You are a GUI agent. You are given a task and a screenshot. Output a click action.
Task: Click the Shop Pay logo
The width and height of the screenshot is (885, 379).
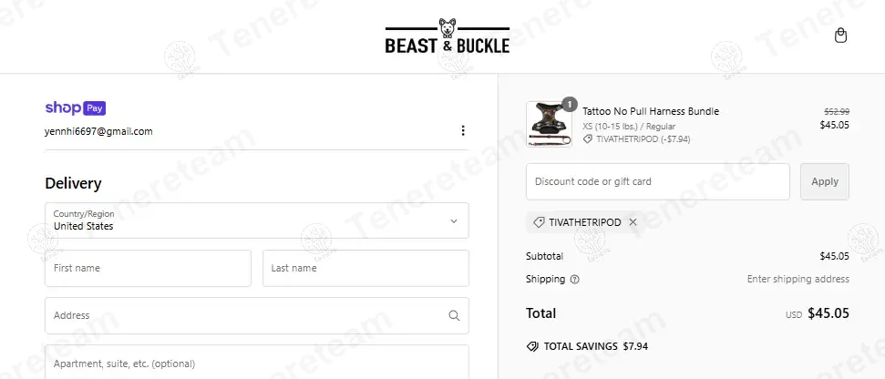(76, 108)
